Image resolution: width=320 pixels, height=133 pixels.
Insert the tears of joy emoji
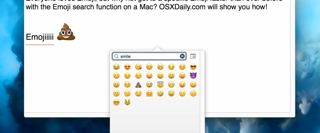pyautogui.click(x=116, y=67)
